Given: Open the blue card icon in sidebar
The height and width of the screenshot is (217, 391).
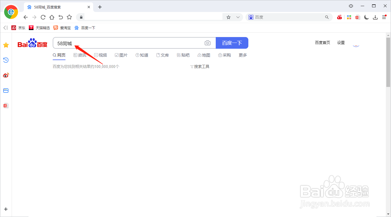Looking at the screenshot, I should tap(6, 90).
